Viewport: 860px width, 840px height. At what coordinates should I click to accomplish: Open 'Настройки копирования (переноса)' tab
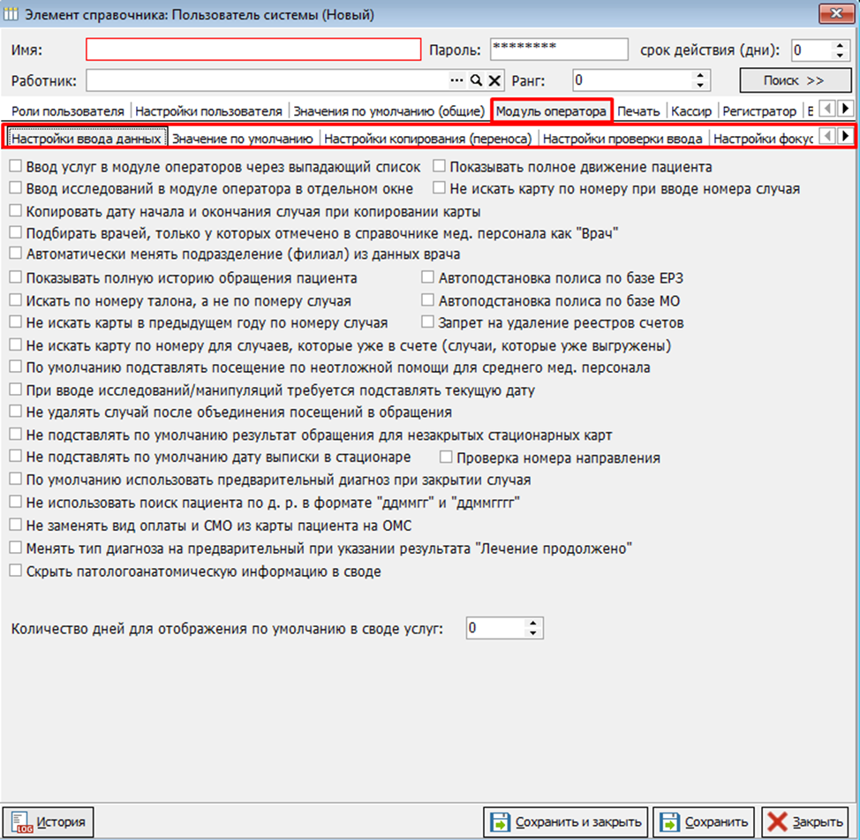(x=427, y=139)
